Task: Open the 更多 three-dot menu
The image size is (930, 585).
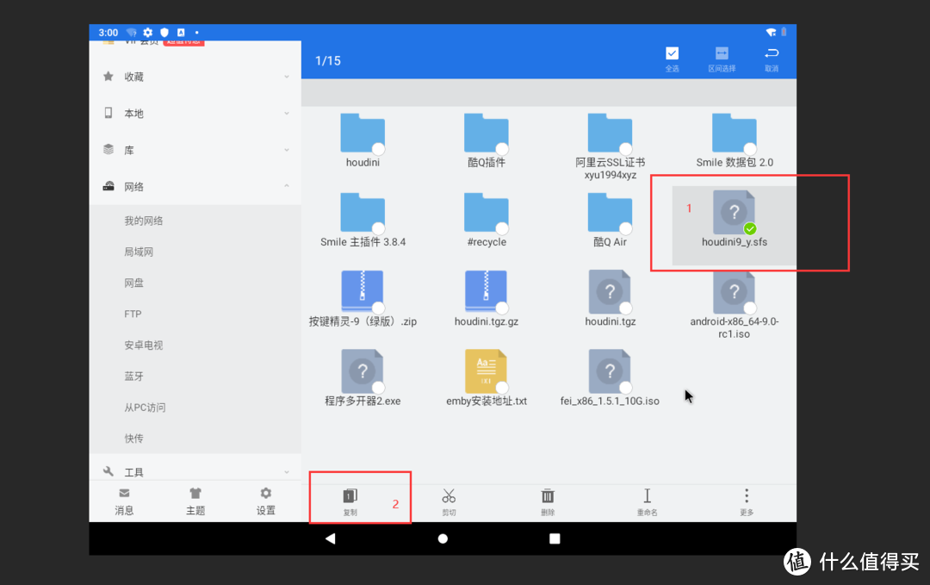Action: pos(746,495)
